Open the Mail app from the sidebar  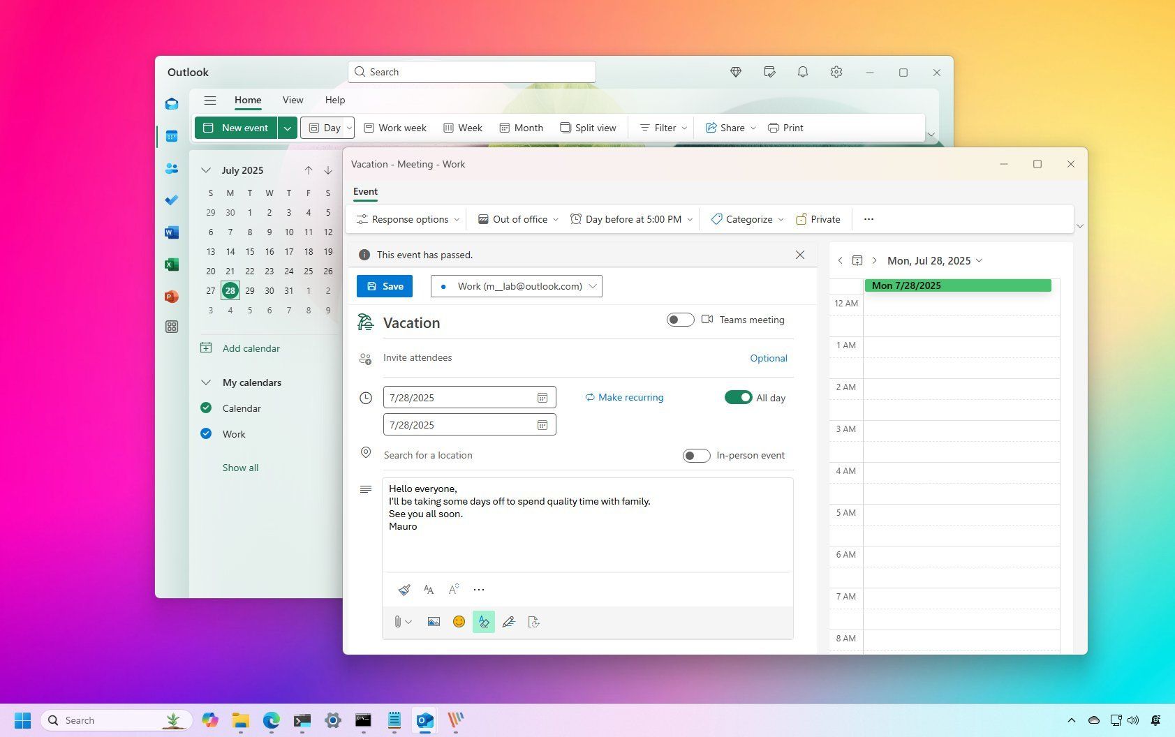pos(172,103)
